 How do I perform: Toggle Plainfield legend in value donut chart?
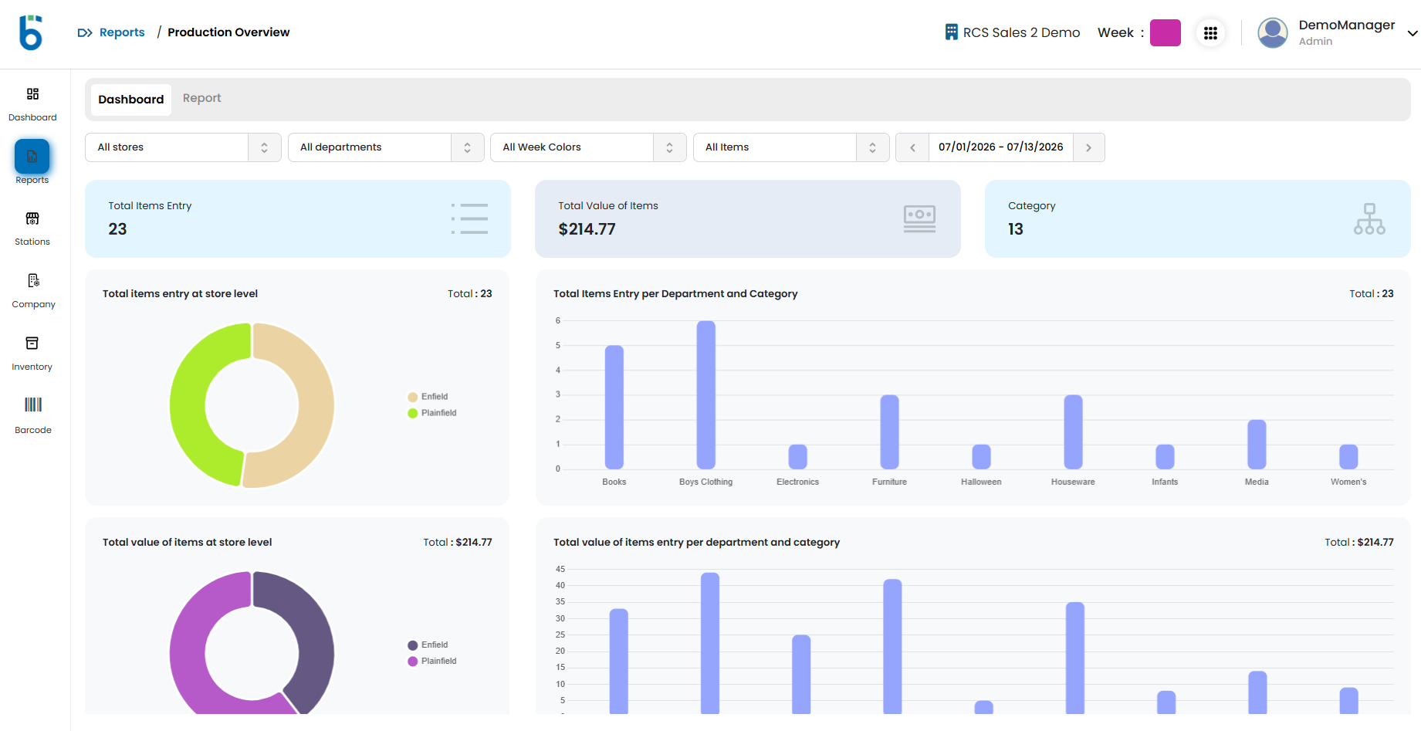(x=432, y=662)
